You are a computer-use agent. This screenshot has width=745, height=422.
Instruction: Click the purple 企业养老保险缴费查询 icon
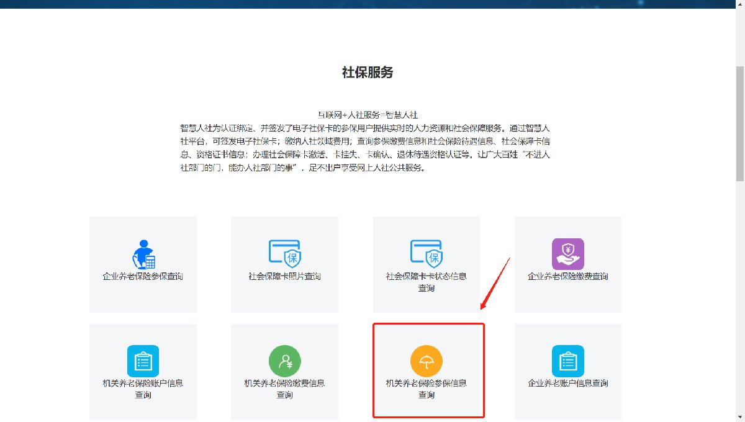pyautogui.click(x=568, y=254)
